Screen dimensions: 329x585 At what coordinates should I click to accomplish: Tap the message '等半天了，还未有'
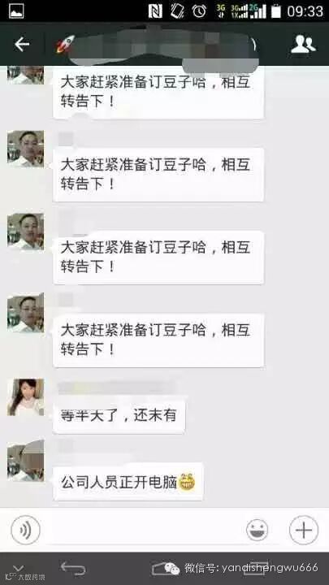point(119,416)
